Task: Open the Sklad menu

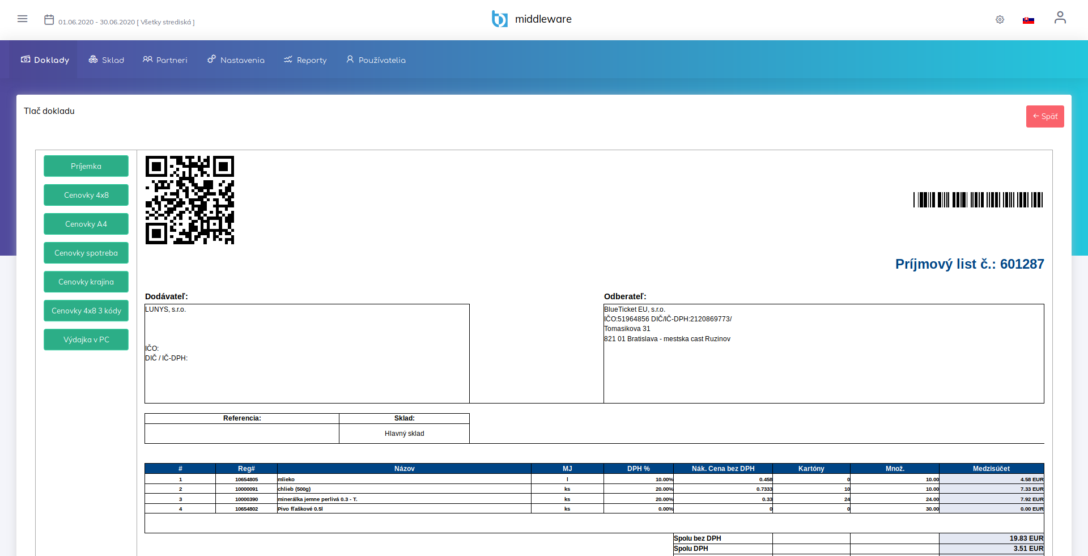Action: click(x=107, y=60)
